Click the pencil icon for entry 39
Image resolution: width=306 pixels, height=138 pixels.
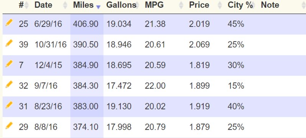pyautogui.click(x=9, y=43)
